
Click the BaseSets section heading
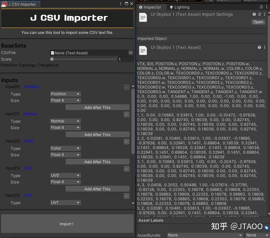pos(14,46)
